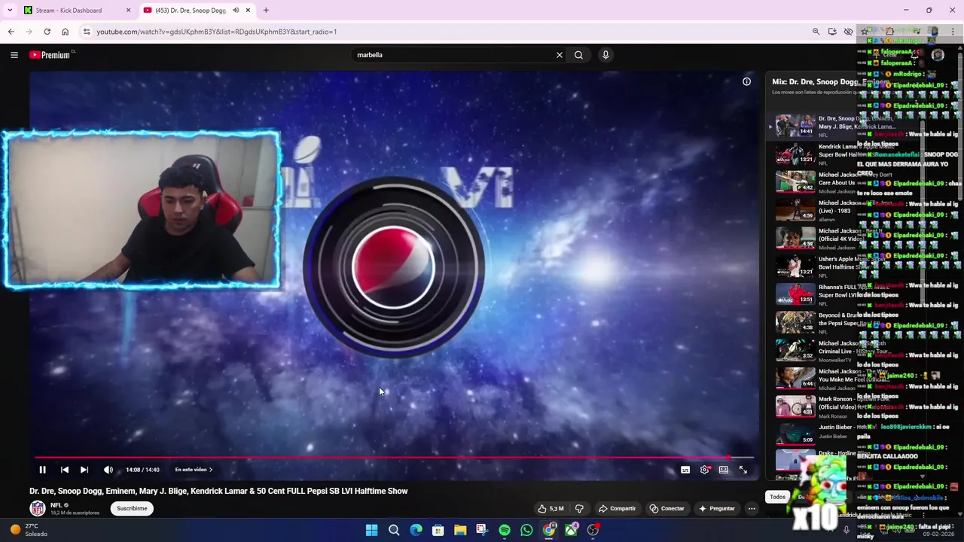Mute the player volume speaker icon
The height and width of the screenshot is (542, 964).
(x=108, y=470)
